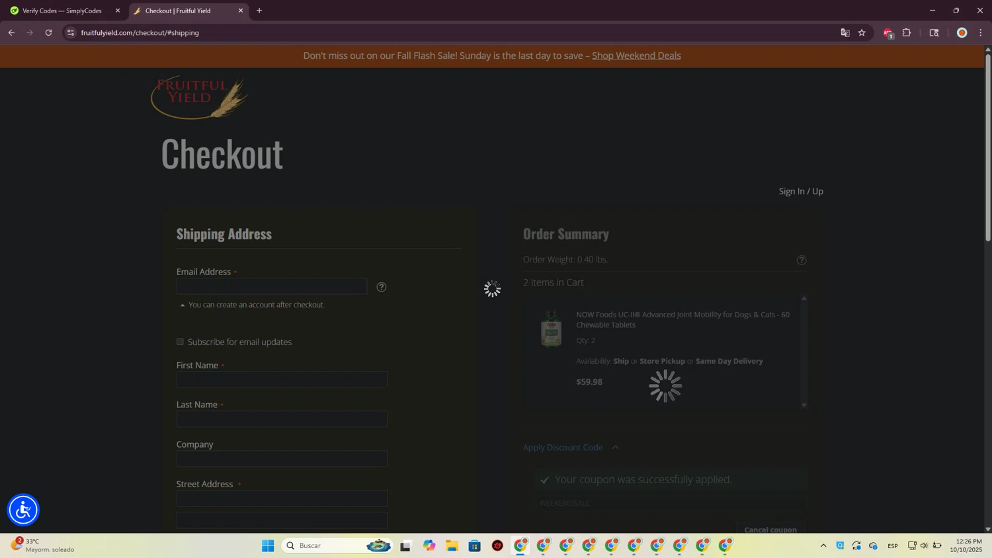Click the browser address bar URL
The image size is (992, 558).
(x=140, y=32)
